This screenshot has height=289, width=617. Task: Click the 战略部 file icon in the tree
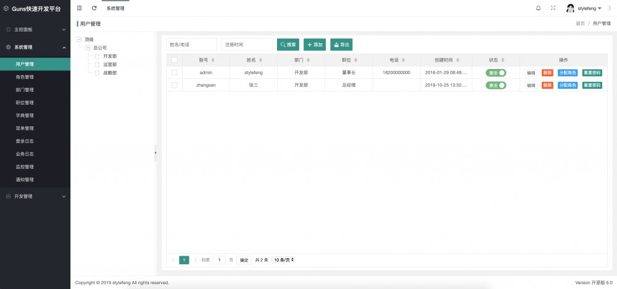pos(97,73)
